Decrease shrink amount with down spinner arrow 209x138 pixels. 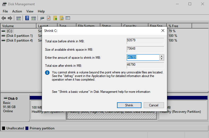tap(161, 59)
